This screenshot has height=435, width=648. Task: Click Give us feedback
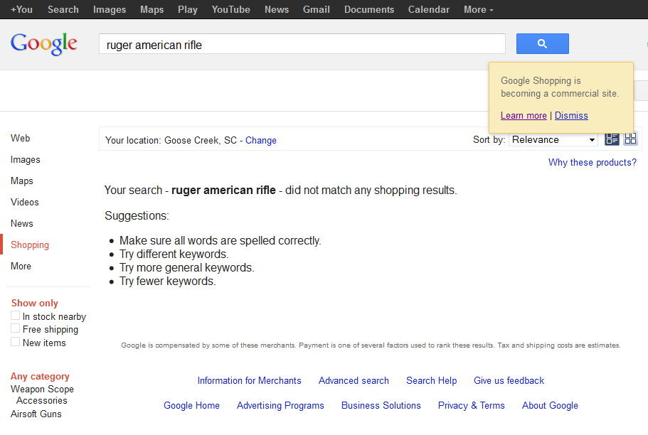tap(509, 380)
